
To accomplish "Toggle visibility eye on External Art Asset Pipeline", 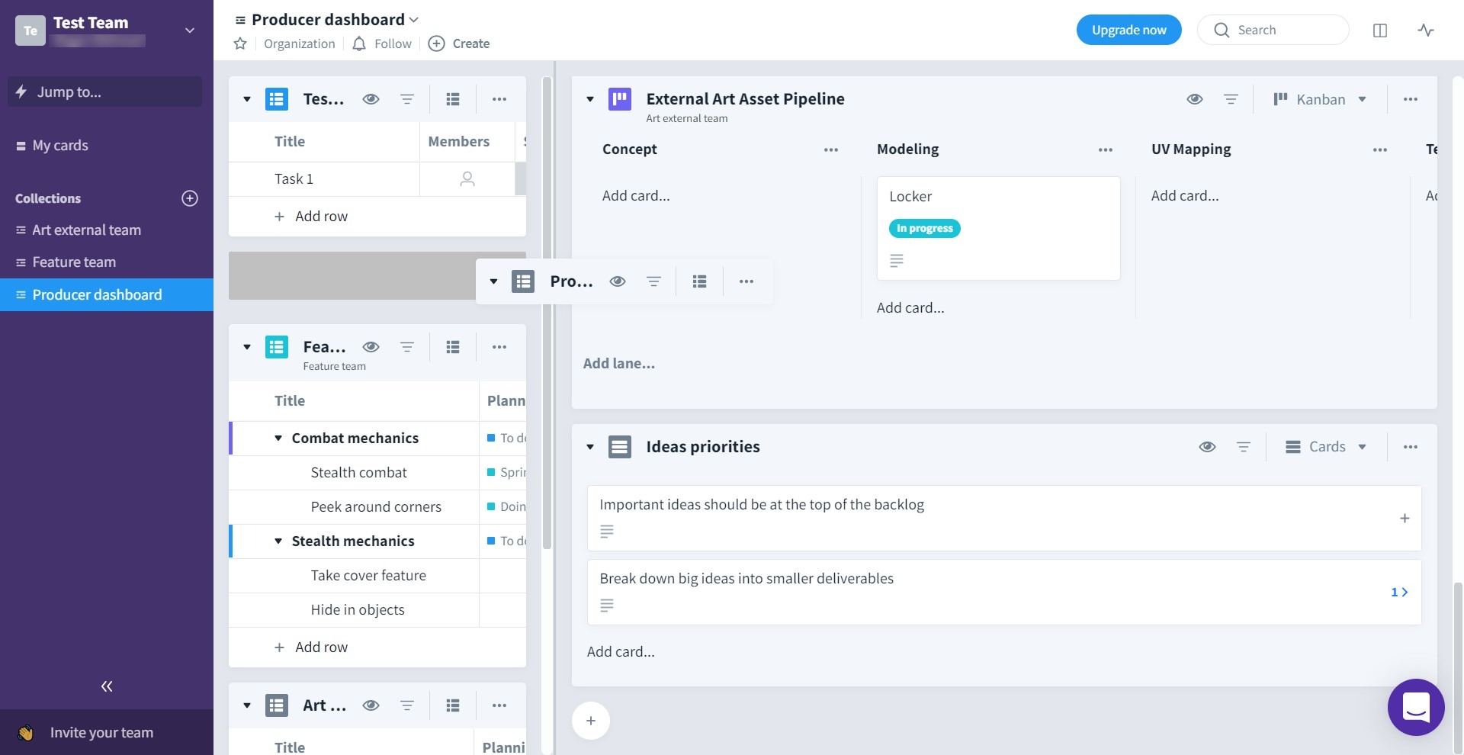I will tap(1195, 99).
